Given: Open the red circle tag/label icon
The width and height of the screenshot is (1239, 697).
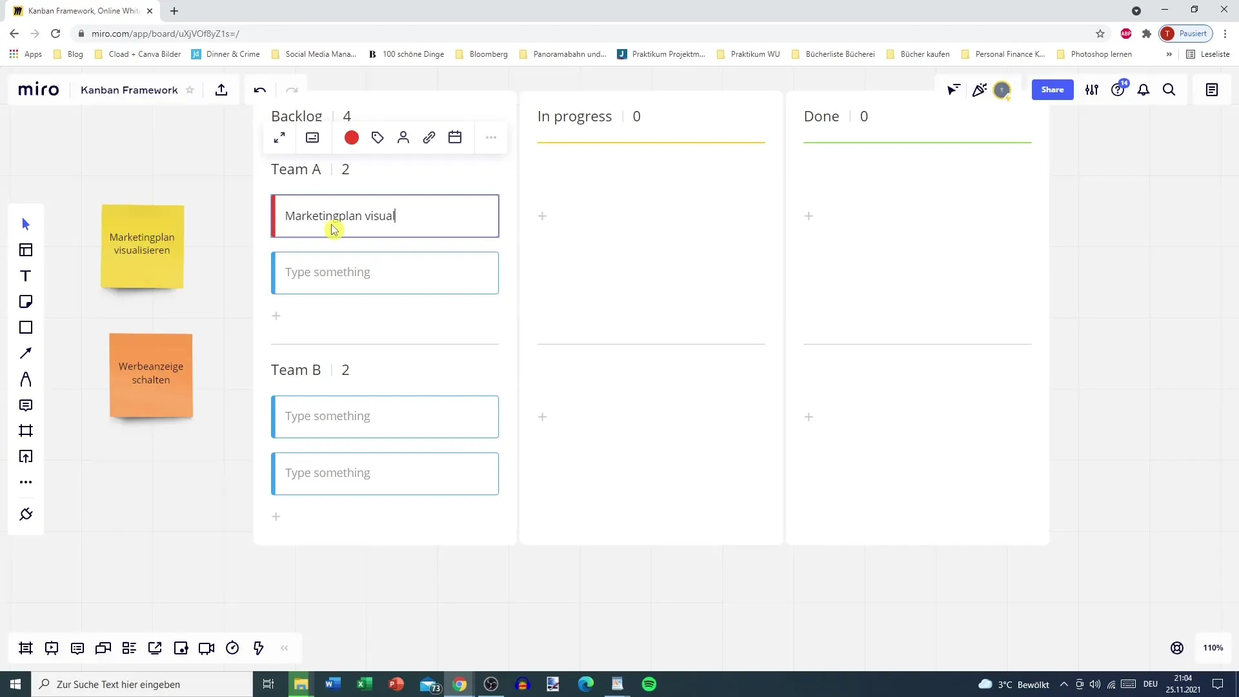Looking at the screenshot, I should 350,137.
